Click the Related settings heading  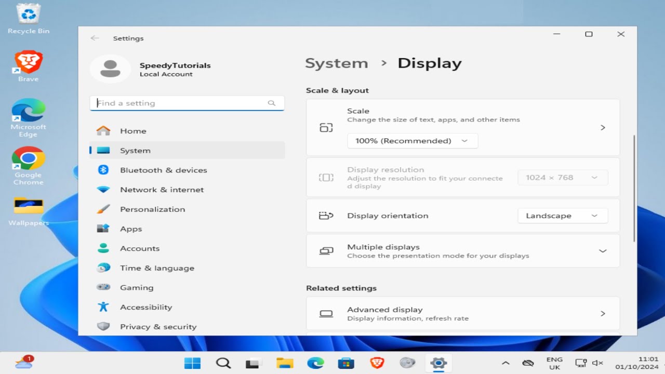point(341,288)
